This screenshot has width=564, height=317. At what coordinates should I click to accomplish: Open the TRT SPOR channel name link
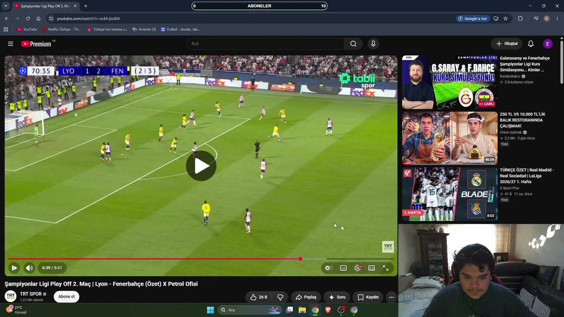coord(31,294)
